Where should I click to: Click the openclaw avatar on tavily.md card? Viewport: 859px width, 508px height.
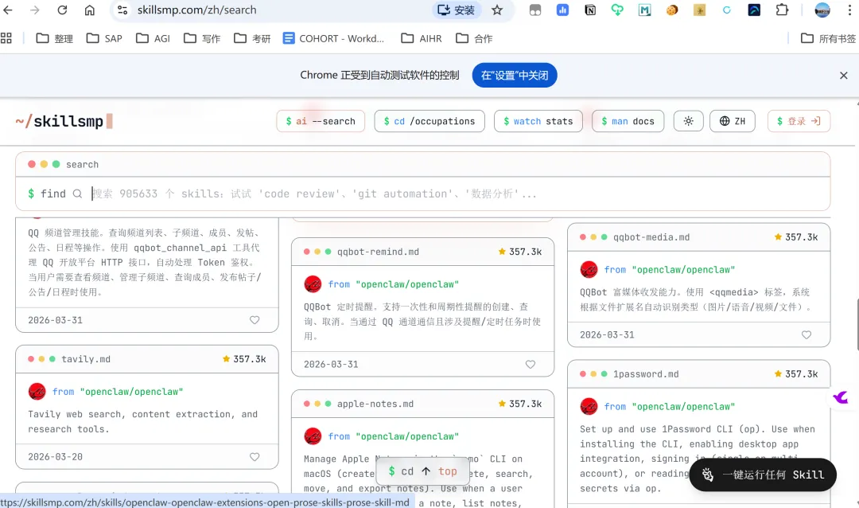coord(37,392)
